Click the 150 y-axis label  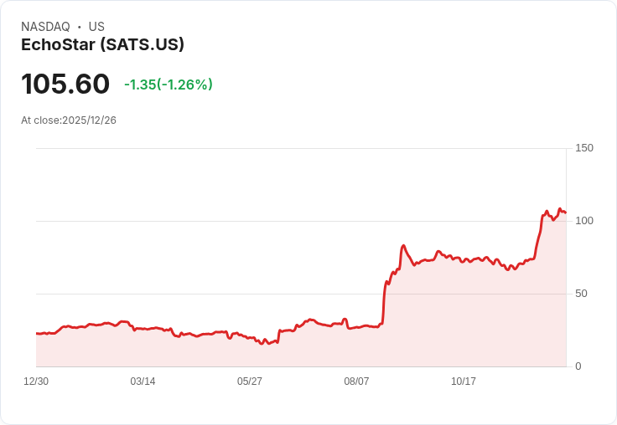(584, 148)
